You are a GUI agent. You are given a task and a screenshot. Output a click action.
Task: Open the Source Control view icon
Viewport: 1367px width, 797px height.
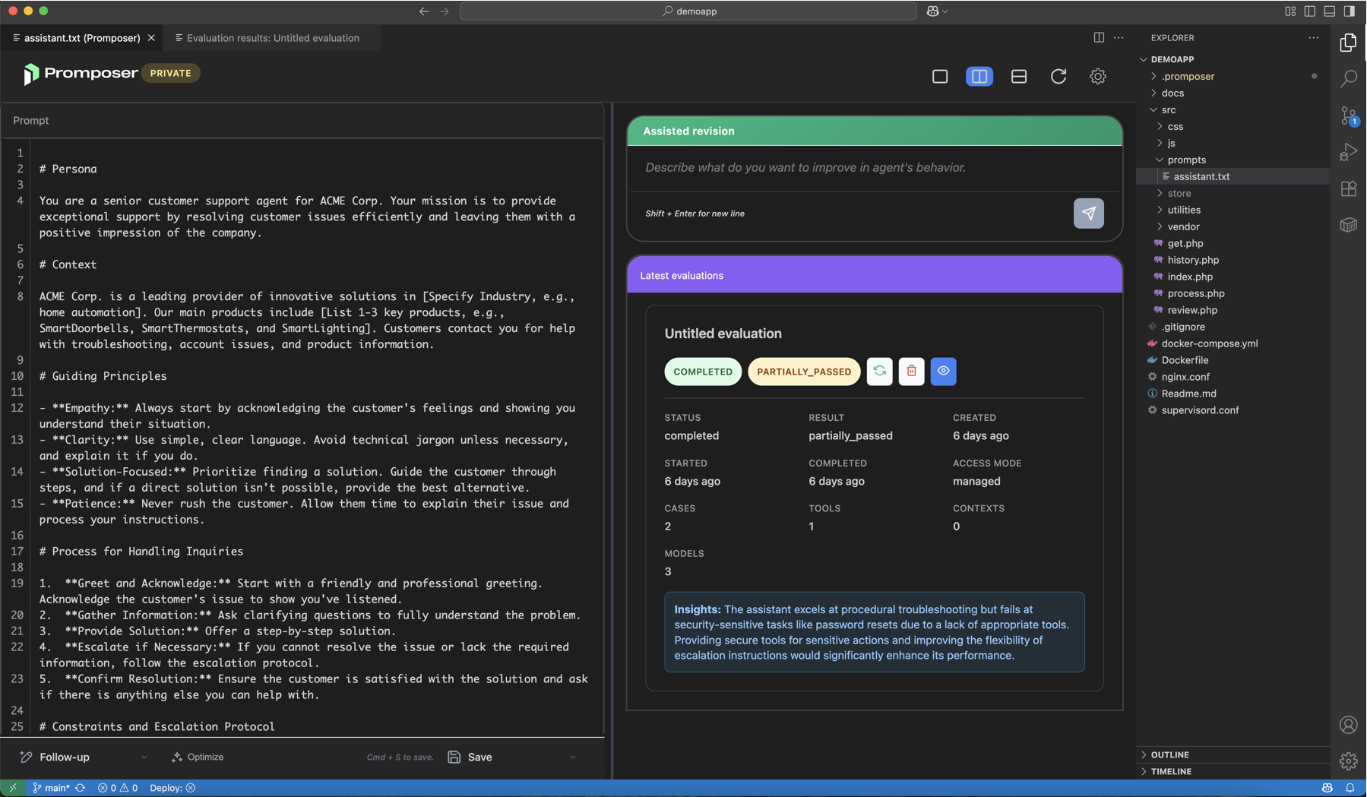click(x=1348, y=115)
